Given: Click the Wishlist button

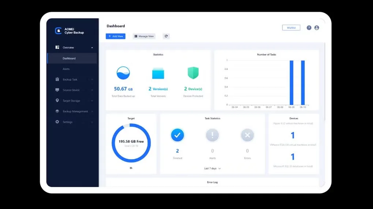Looking at the screenshot, I should [291, 28].
